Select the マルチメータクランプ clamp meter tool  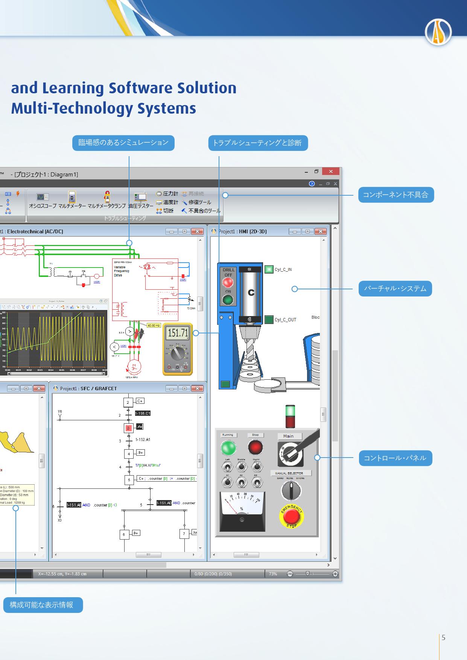(107, 200)
